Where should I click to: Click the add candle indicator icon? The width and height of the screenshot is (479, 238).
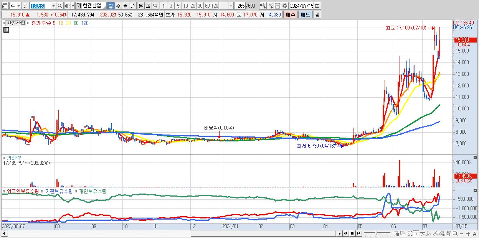[x=263, y=6]
